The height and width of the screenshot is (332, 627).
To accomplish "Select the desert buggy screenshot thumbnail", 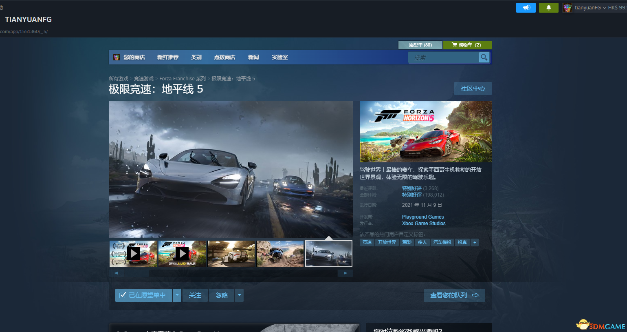I will click(x=280, y=254).
